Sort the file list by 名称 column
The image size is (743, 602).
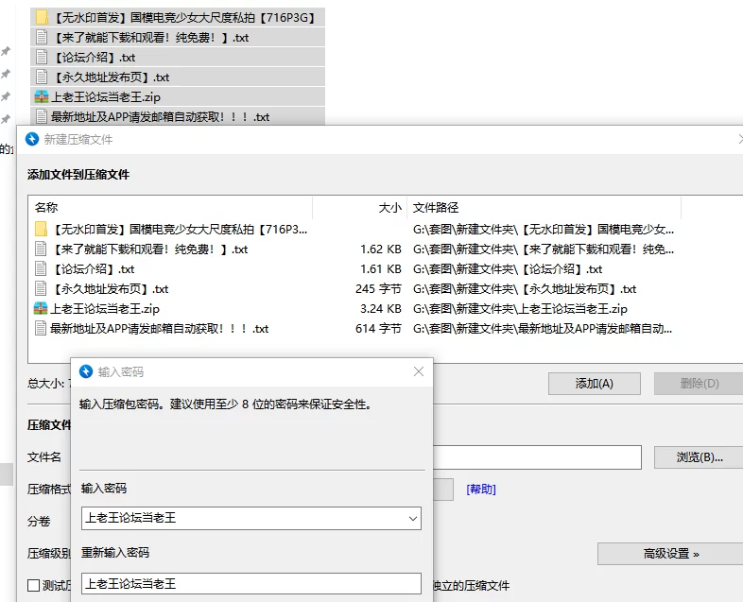tap(46, 208)
